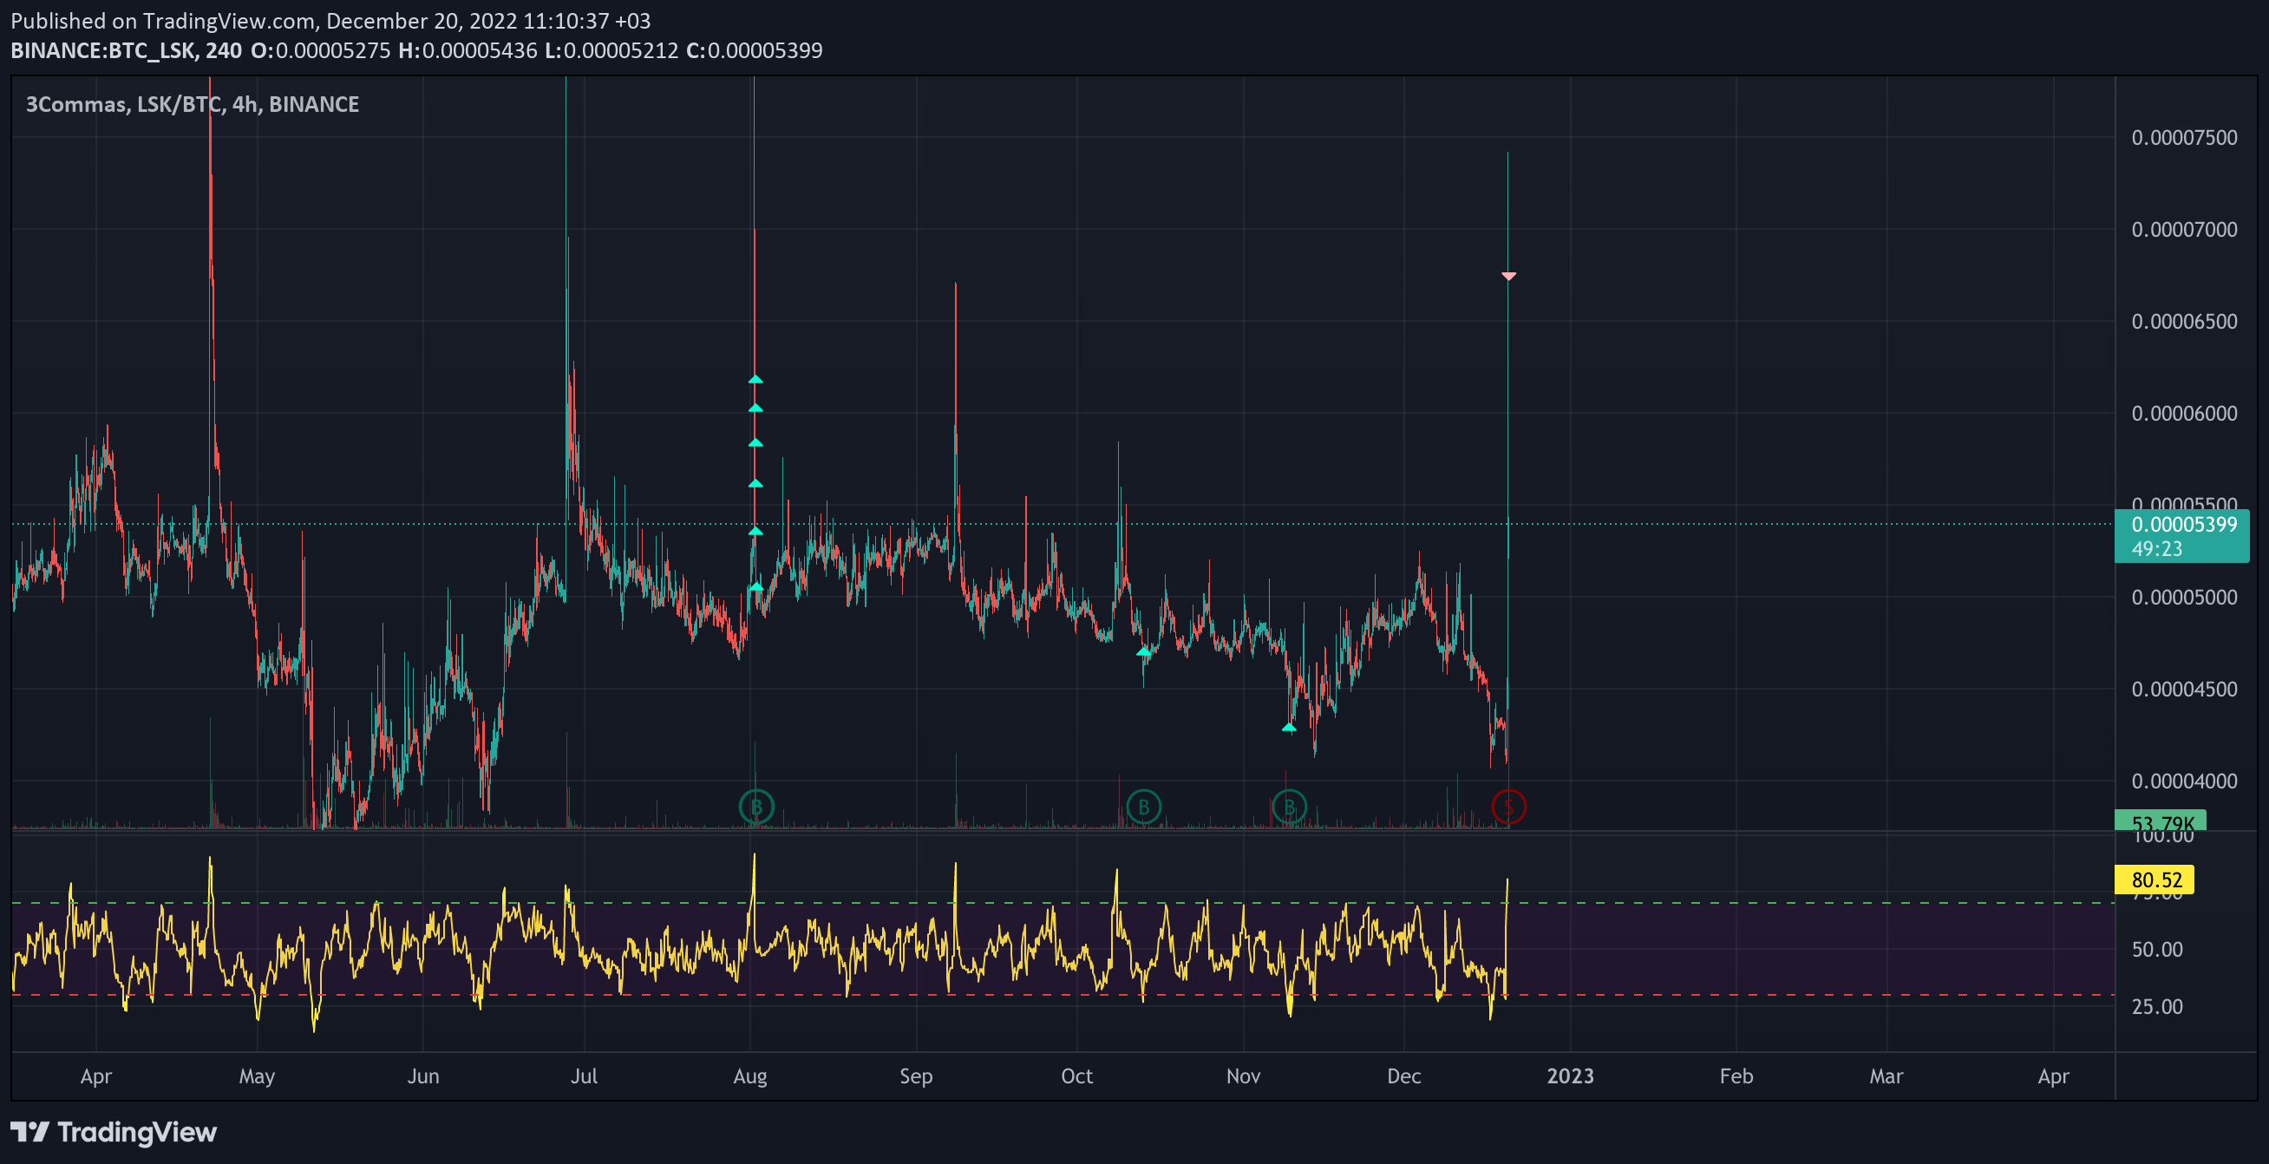Click the Dec label on time axis
This screenshot has height=1164, width=2269.
[1404, 1076]
